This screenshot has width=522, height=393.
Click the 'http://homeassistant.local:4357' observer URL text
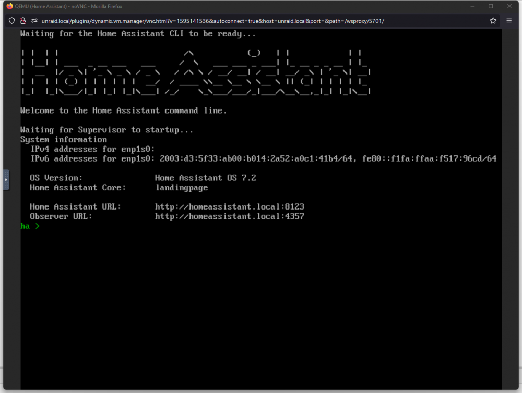click(x=229, y=216)
